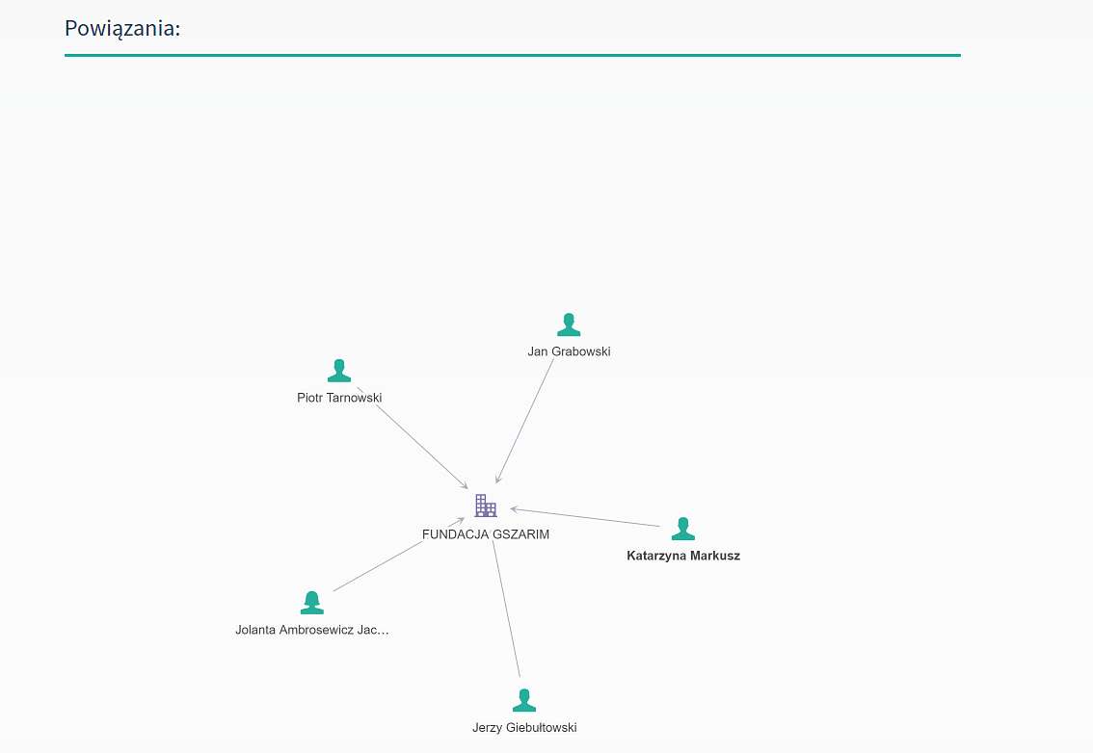
Task: Select the Piotr Tarnowski person icon
Action: tap(339, 371)
